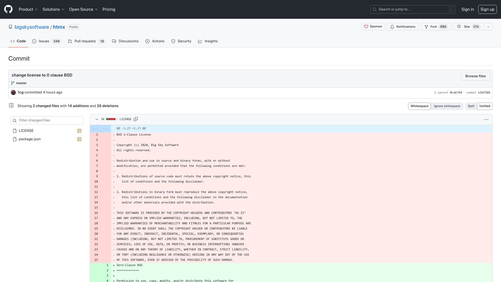Open the Discussions tab
The height and width of the screenshot is (282, 501).
(x=125, y=41)
